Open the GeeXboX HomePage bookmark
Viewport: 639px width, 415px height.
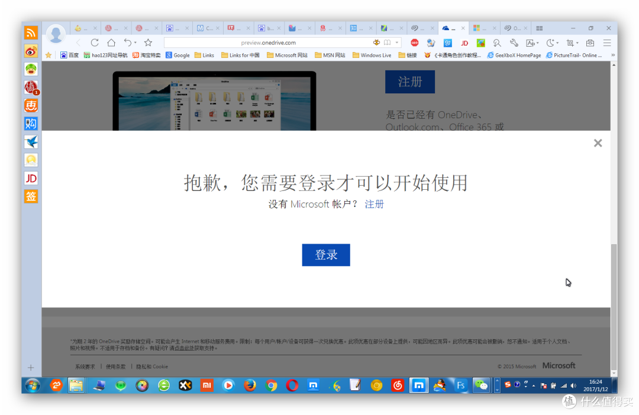[x=514, y=55]
